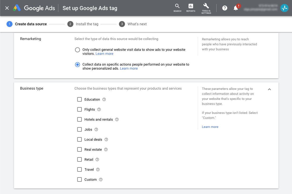Show help tooltip for Custom

pyautogui.click(x=101, y=179)
